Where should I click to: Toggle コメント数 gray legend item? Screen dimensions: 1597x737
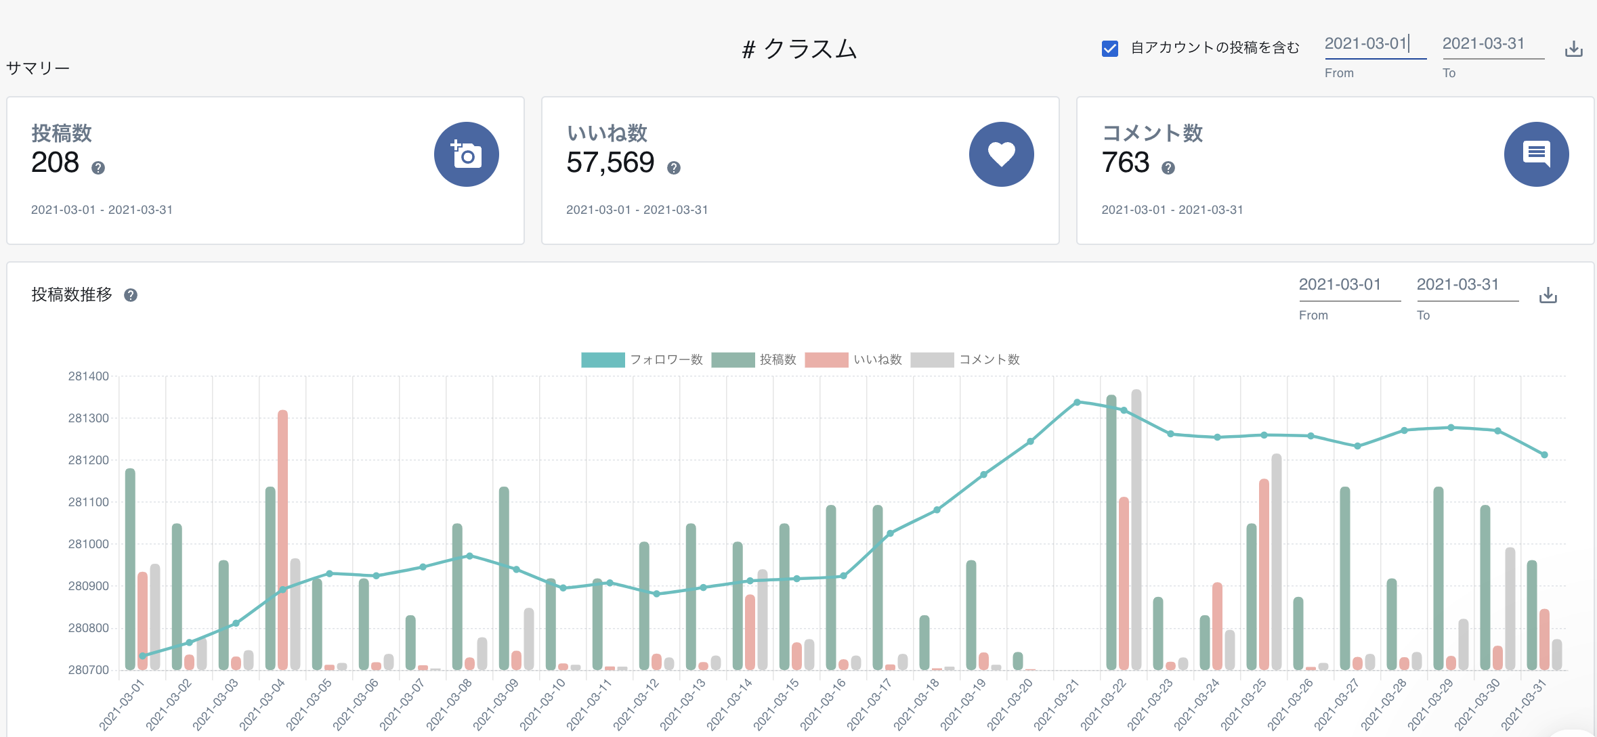pyautogui.click(x=932, y=359)
